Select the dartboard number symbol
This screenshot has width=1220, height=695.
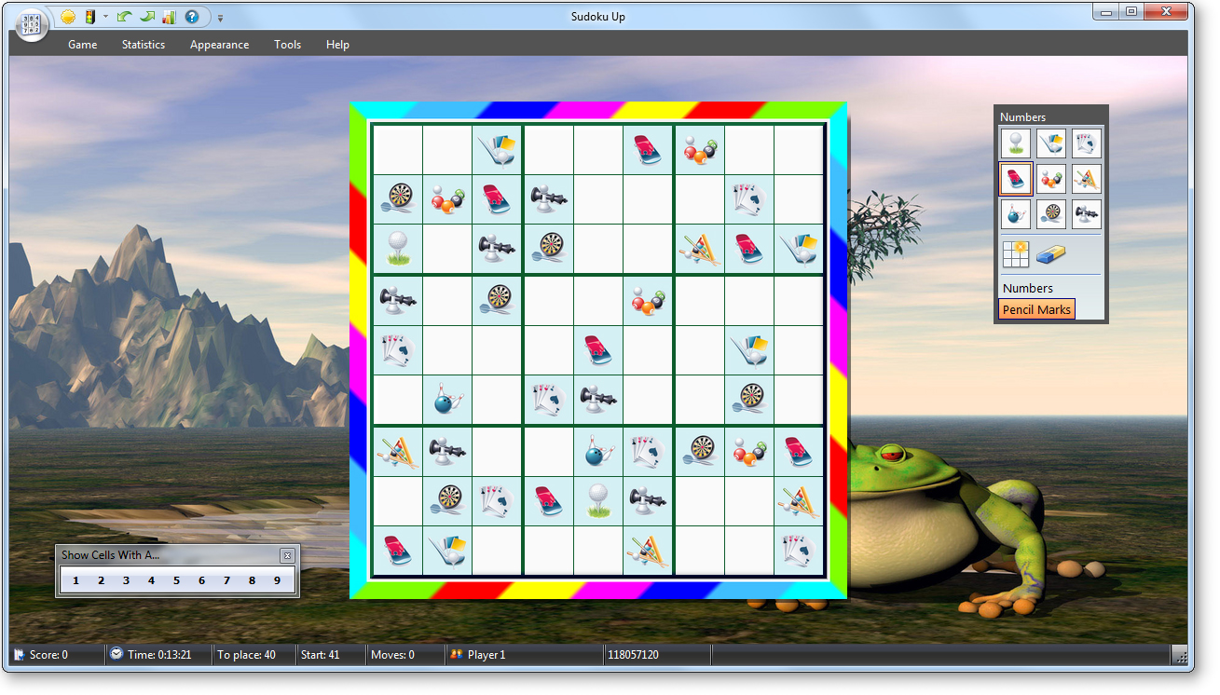(x=1050, y=214)
